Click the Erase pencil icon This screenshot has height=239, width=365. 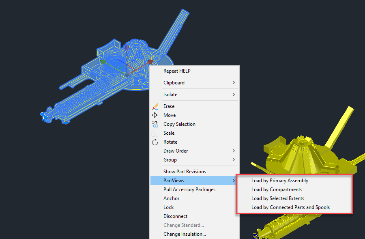(x=155, y=106)
